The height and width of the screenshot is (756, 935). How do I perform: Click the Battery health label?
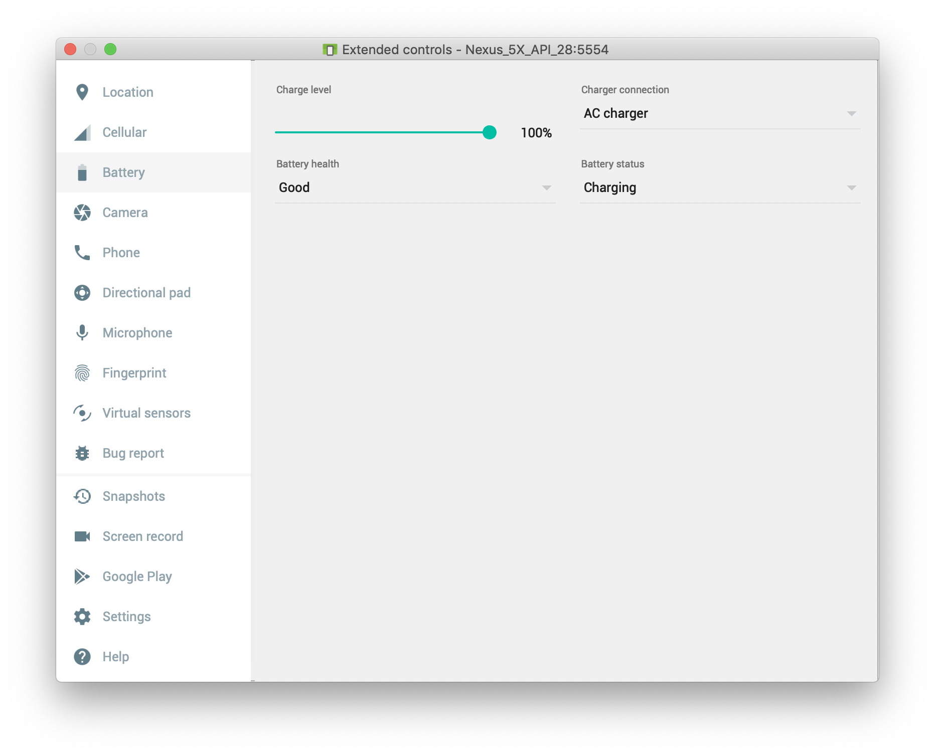point(307,164)
